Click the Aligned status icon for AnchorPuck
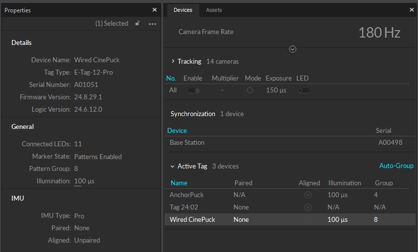 click(x=308, y=195)
